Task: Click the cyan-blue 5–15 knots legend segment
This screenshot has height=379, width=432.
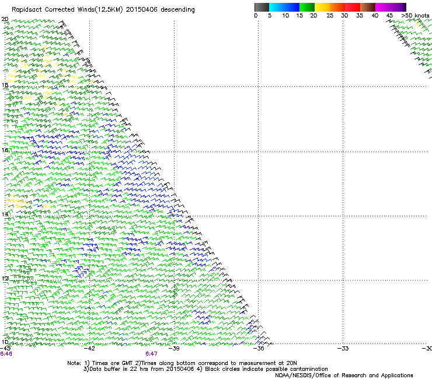Action: (x=284, y=7)
